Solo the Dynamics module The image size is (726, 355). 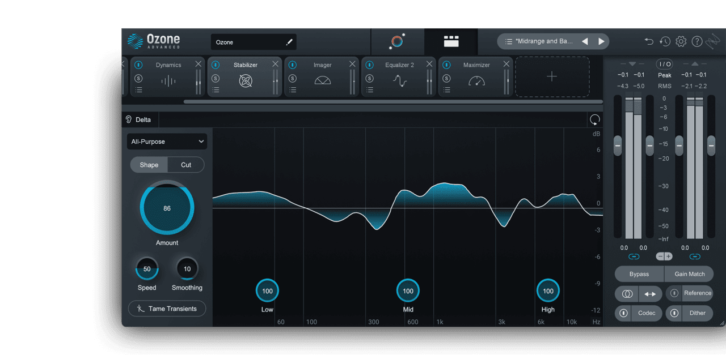pyautogui.click(x=138, y=78)
